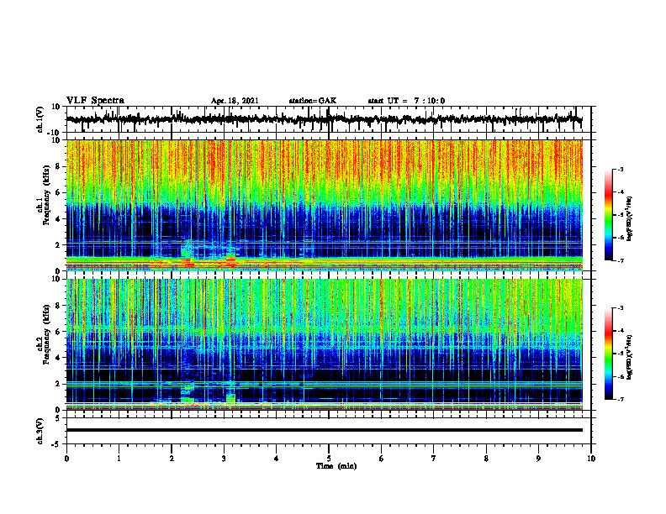The image size is (666, 514).
Task: Click the "-3" label on ch.1 color scale
Action: [x=621, y=169]
